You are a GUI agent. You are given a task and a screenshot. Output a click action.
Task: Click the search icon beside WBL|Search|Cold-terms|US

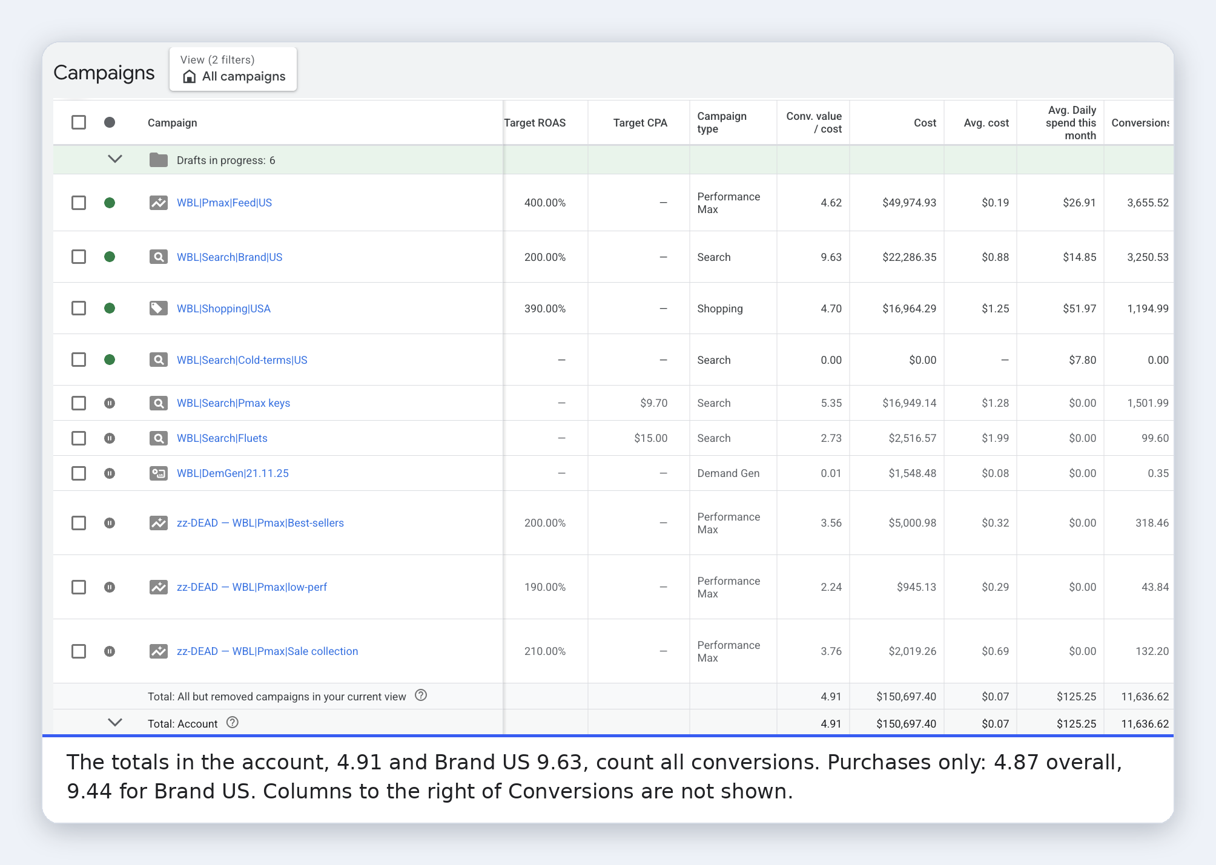pos(159,360)
